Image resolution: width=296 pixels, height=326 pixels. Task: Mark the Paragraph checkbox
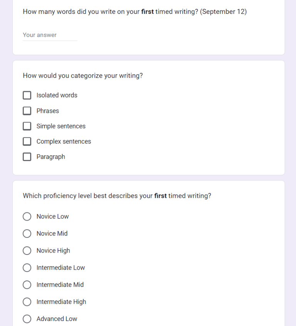pos(27,157)
